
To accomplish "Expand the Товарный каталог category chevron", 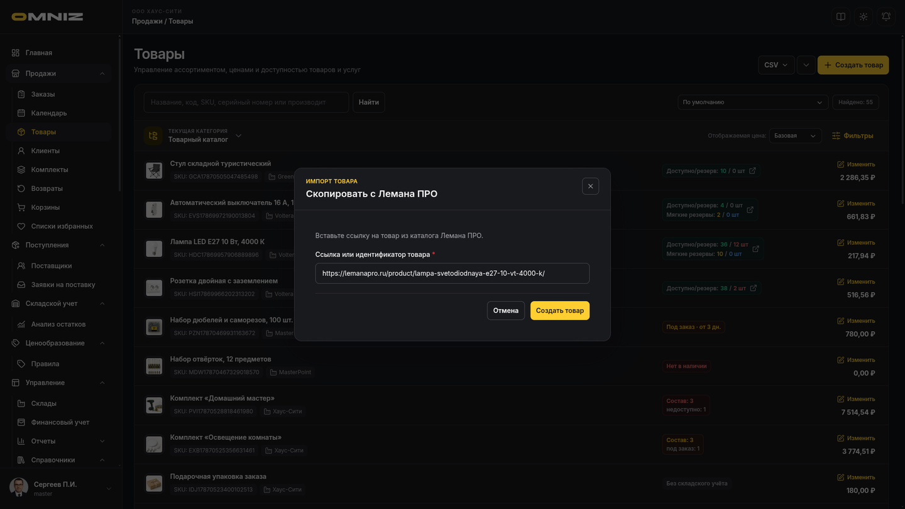I will tap(238, 136).
